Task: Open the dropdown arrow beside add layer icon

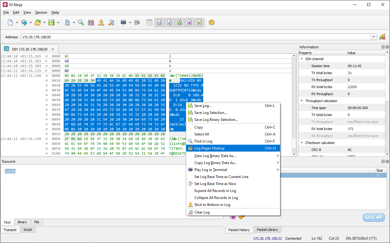Action: coord(31,22)
